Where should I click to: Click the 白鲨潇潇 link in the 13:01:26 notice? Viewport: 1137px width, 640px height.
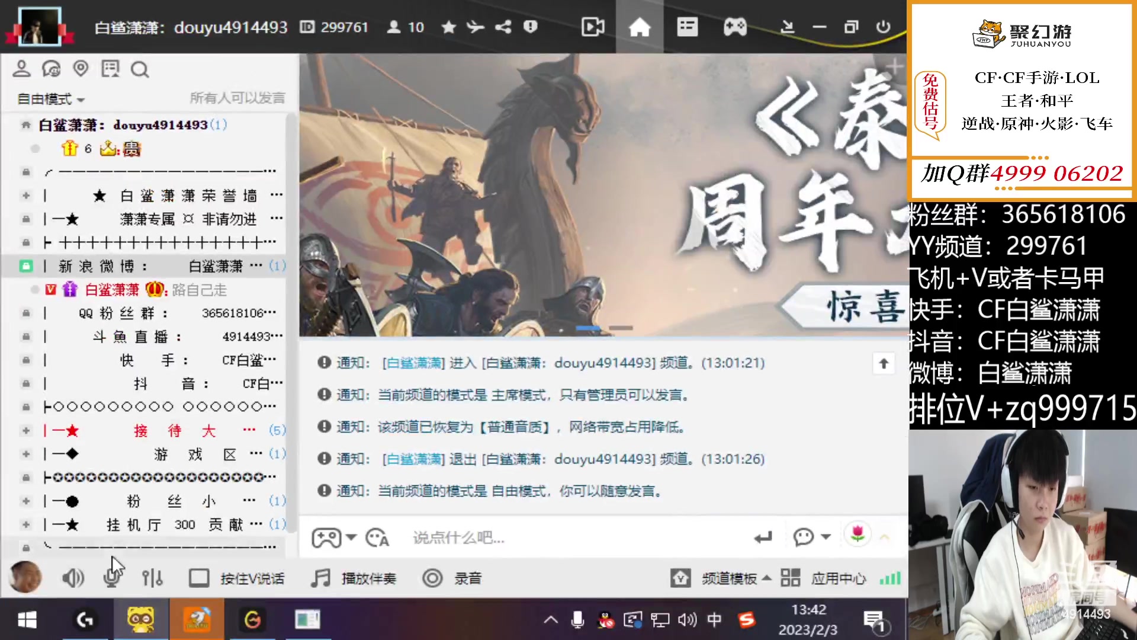tap(413, 459)
